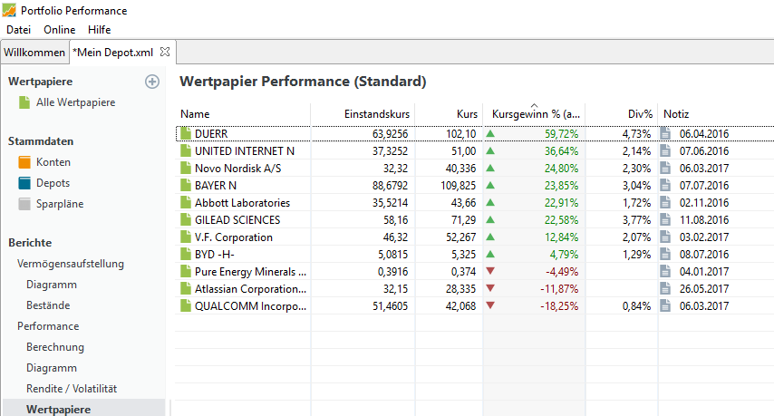Image resolution: width=774 pixels, height=416 pixels.
Task: Open the Berechnung report
Action: pos(54,347)
